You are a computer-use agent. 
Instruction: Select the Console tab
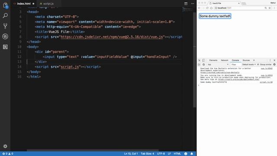pos(235,60)
